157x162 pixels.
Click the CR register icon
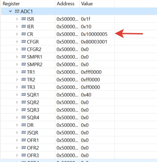(x=23, y=34)
